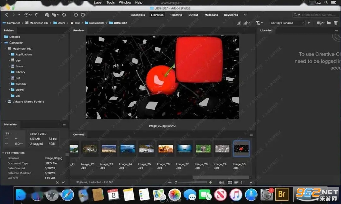This screenshot has width=341, height=204.
Task: Collapse the File Properties section
Action: (x=3, y=153)
